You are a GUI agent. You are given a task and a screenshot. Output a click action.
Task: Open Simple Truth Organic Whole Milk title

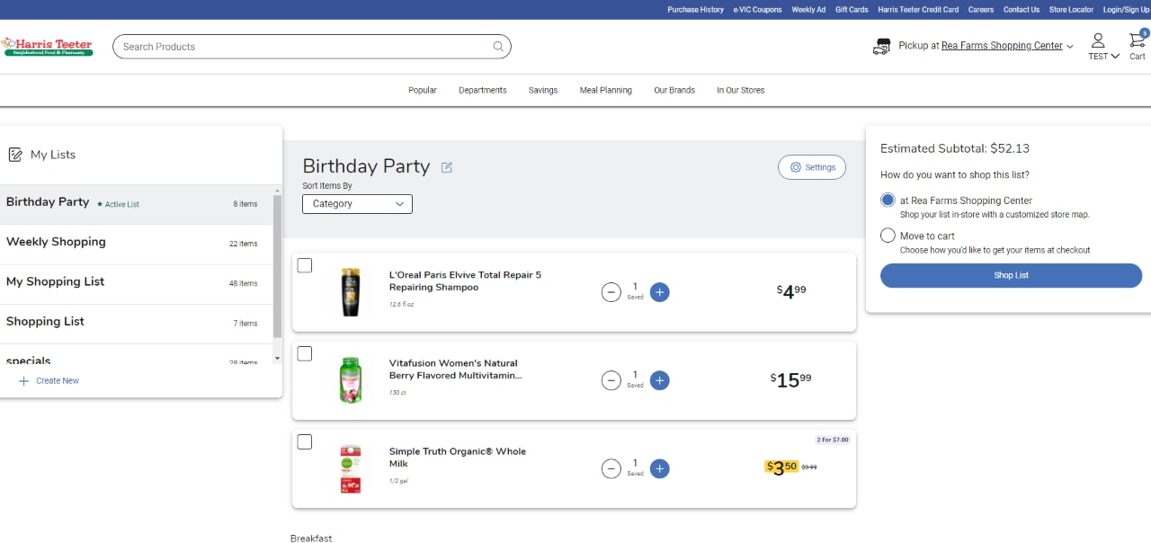[x=458, y=458]
